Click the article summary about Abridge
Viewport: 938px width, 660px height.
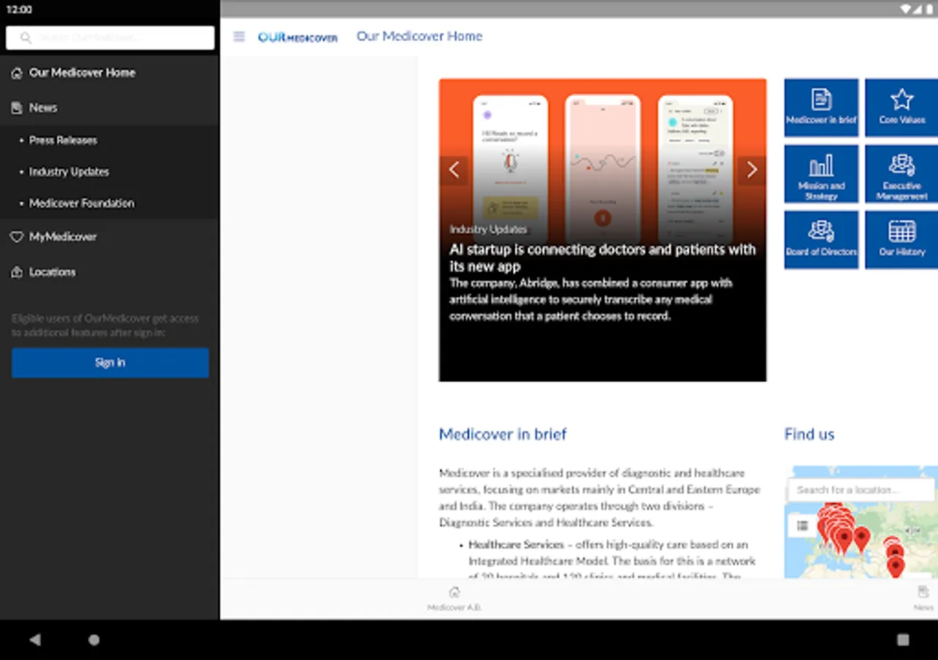[591, 300]
